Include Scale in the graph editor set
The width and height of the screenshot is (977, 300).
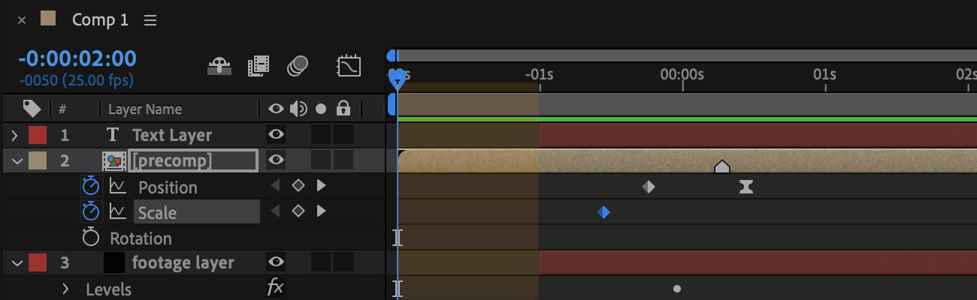[117, 212]
